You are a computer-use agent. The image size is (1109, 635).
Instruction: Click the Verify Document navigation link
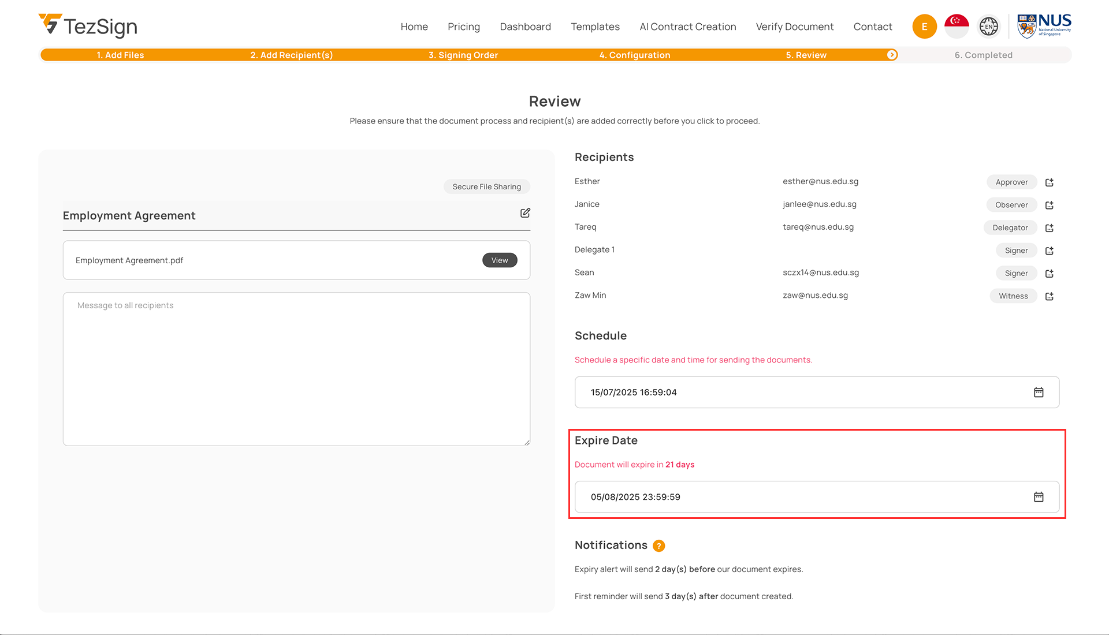click(x=794, y=27)
